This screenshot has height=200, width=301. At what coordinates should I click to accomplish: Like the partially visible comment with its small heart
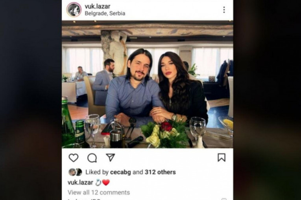224,199
